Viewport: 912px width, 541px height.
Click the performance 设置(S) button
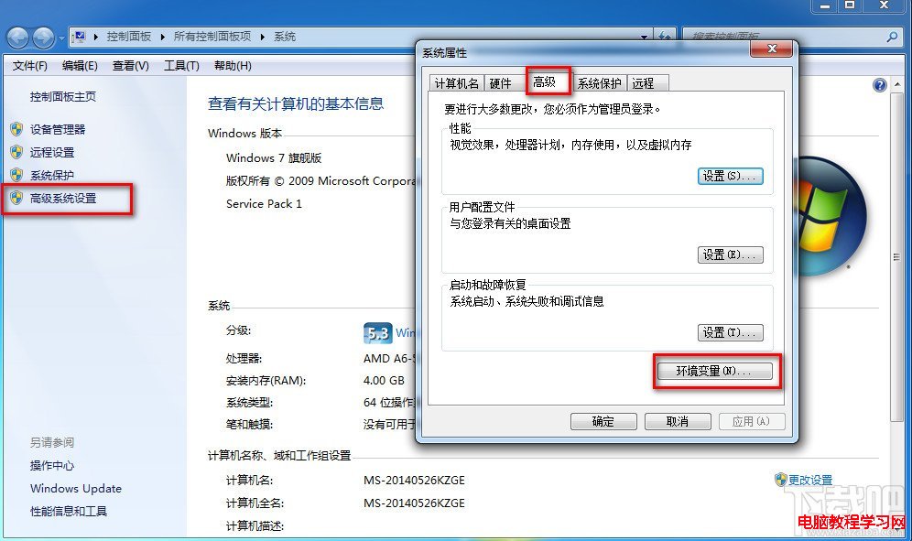click(730, 177)
